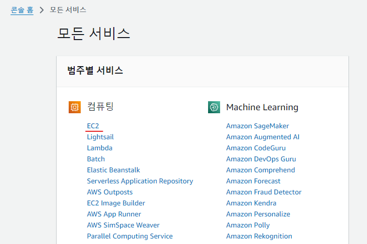Click the 모든 서비스 page title
The width and height of the screenshot is (367, 244).
(94, 33)
